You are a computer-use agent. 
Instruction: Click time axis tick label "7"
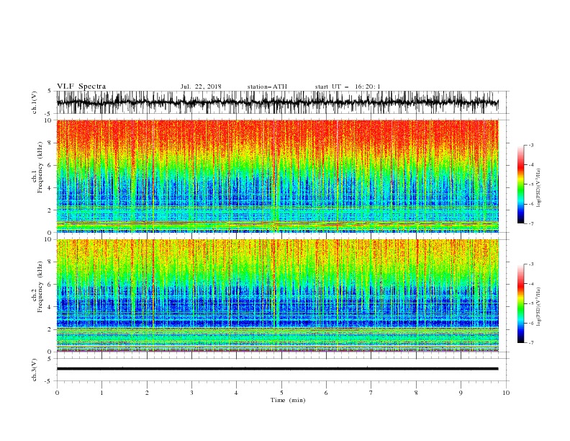[371, 393]
